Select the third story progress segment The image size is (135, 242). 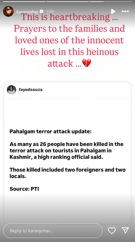tap(111, 2)
